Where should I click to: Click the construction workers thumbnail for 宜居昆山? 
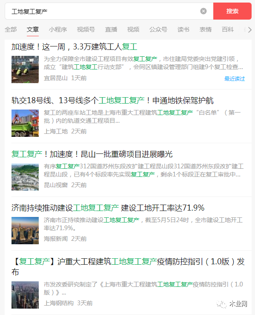click(25, 69)
